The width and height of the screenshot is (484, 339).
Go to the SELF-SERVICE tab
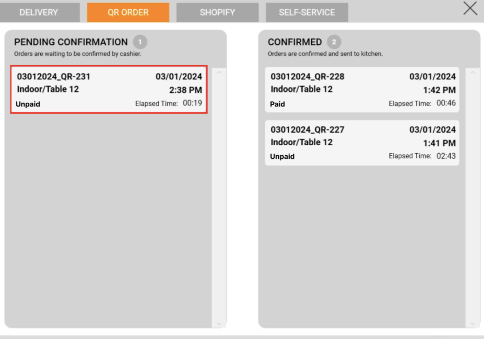coord(307,12)
